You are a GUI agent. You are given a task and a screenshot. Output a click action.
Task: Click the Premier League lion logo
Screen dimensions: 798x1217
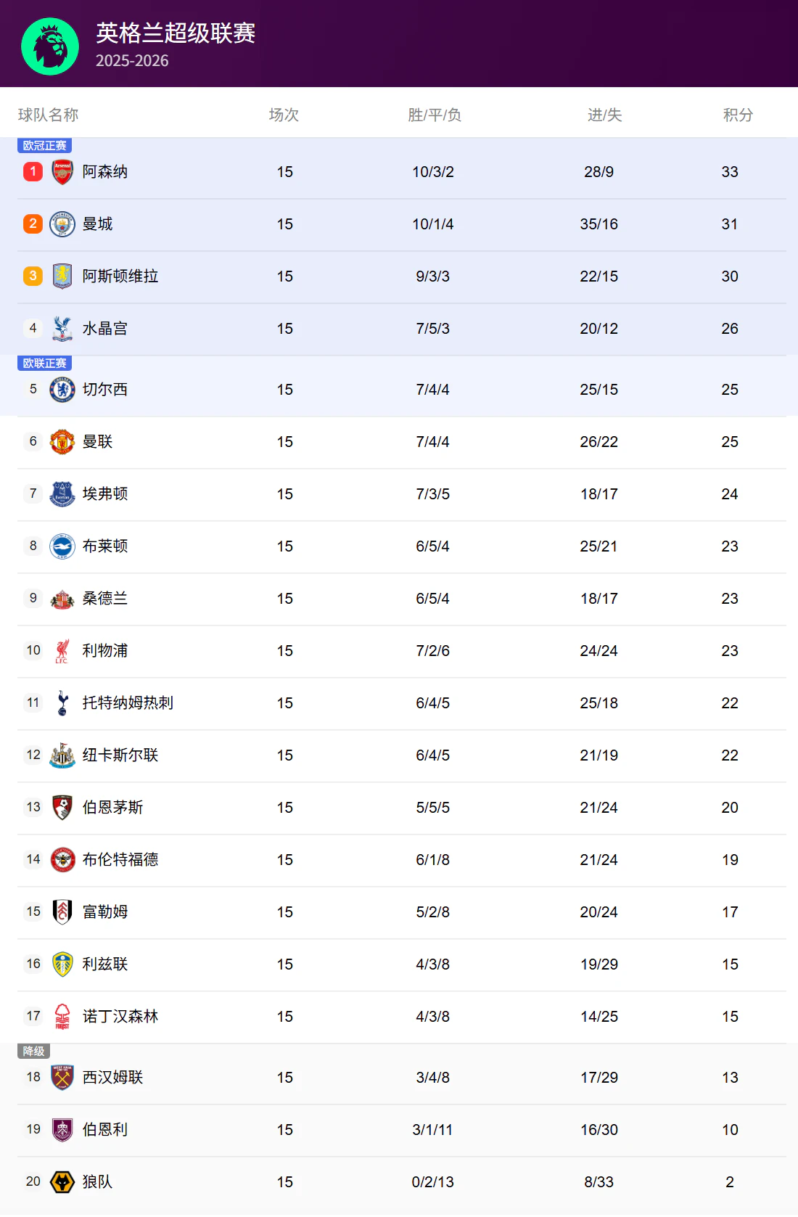click(50, 46)
